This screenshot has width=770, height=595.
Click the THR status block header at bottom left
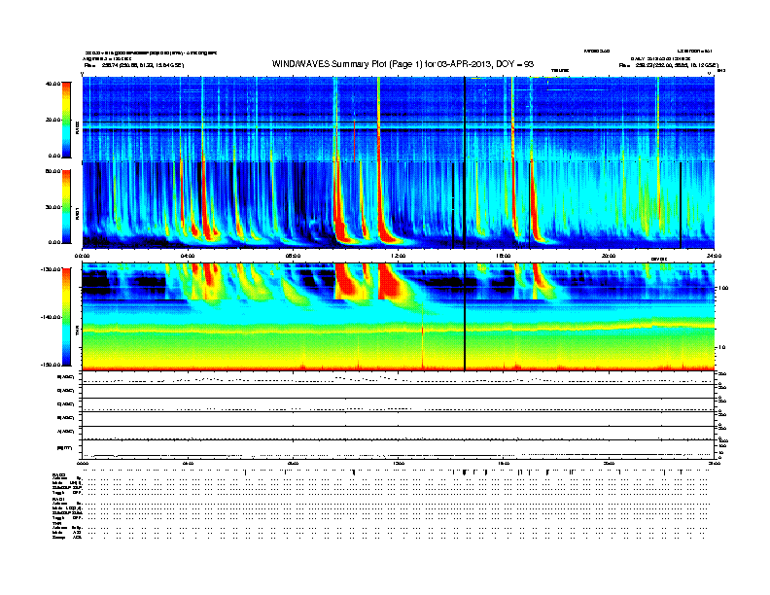point(56,523)
